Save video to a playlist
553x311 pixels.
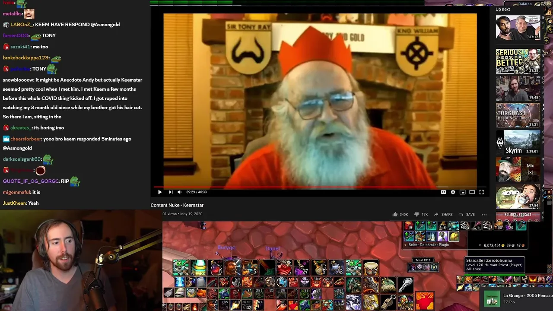point(467,214)
